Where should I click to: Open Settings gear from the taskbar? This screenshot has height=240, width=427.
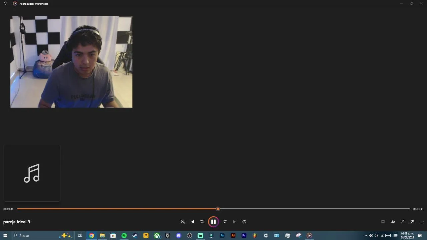coord(266,236)
